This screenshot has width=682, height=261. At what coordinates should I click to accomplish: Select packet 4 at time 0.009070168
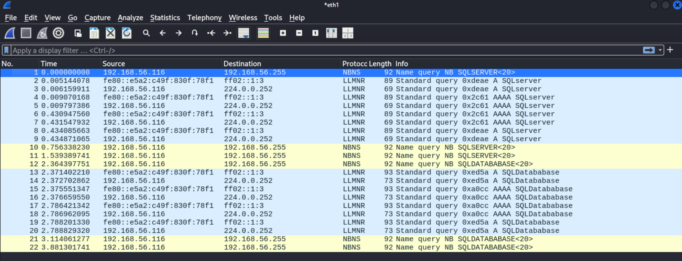click(341, 98)
